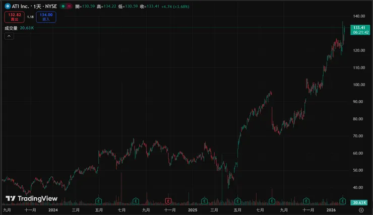This screenshot has width=373, height=215.
Task: Click the 134.00 buy (買入) button
Action: (46, 17)
